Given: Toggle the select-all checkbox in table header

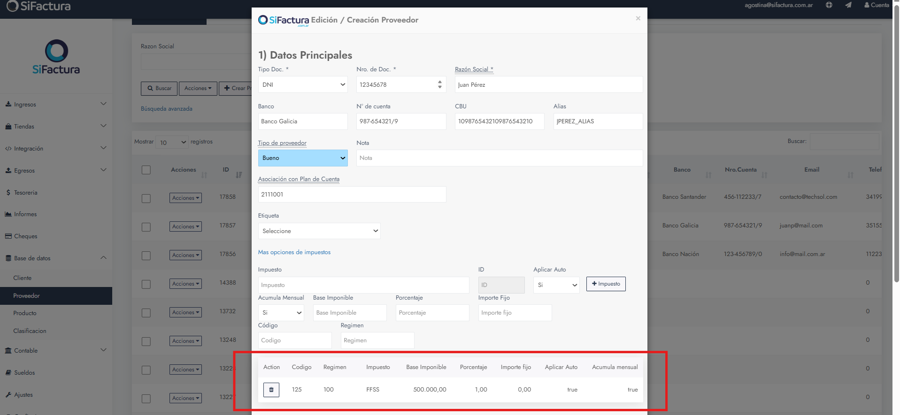Looking at the screenshot, I should (x=146, y=170).
